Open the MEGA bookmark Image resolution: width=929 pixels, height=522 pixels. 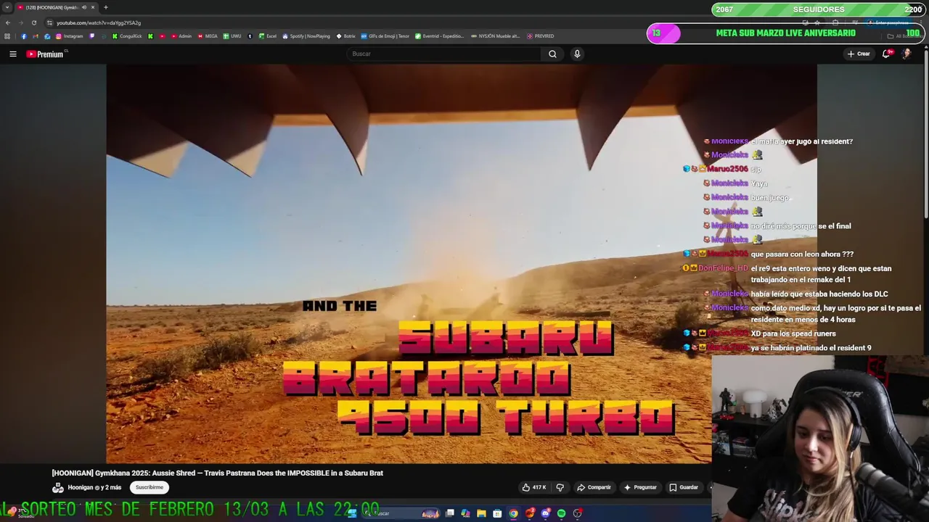click(x=208, y=36)
